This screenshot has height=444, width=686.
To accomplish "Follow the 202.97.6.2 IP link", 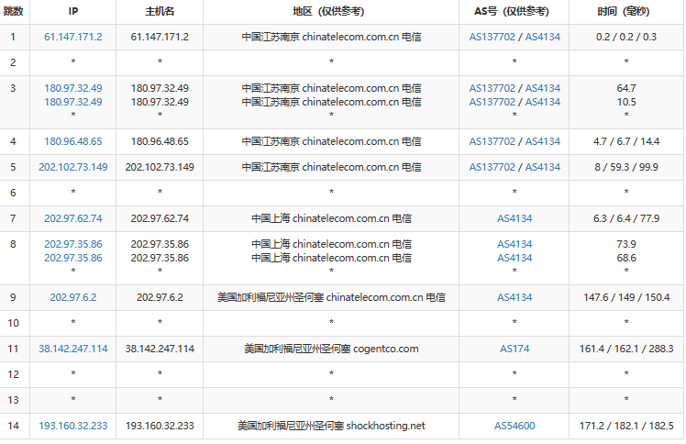I will click(73, 297).
